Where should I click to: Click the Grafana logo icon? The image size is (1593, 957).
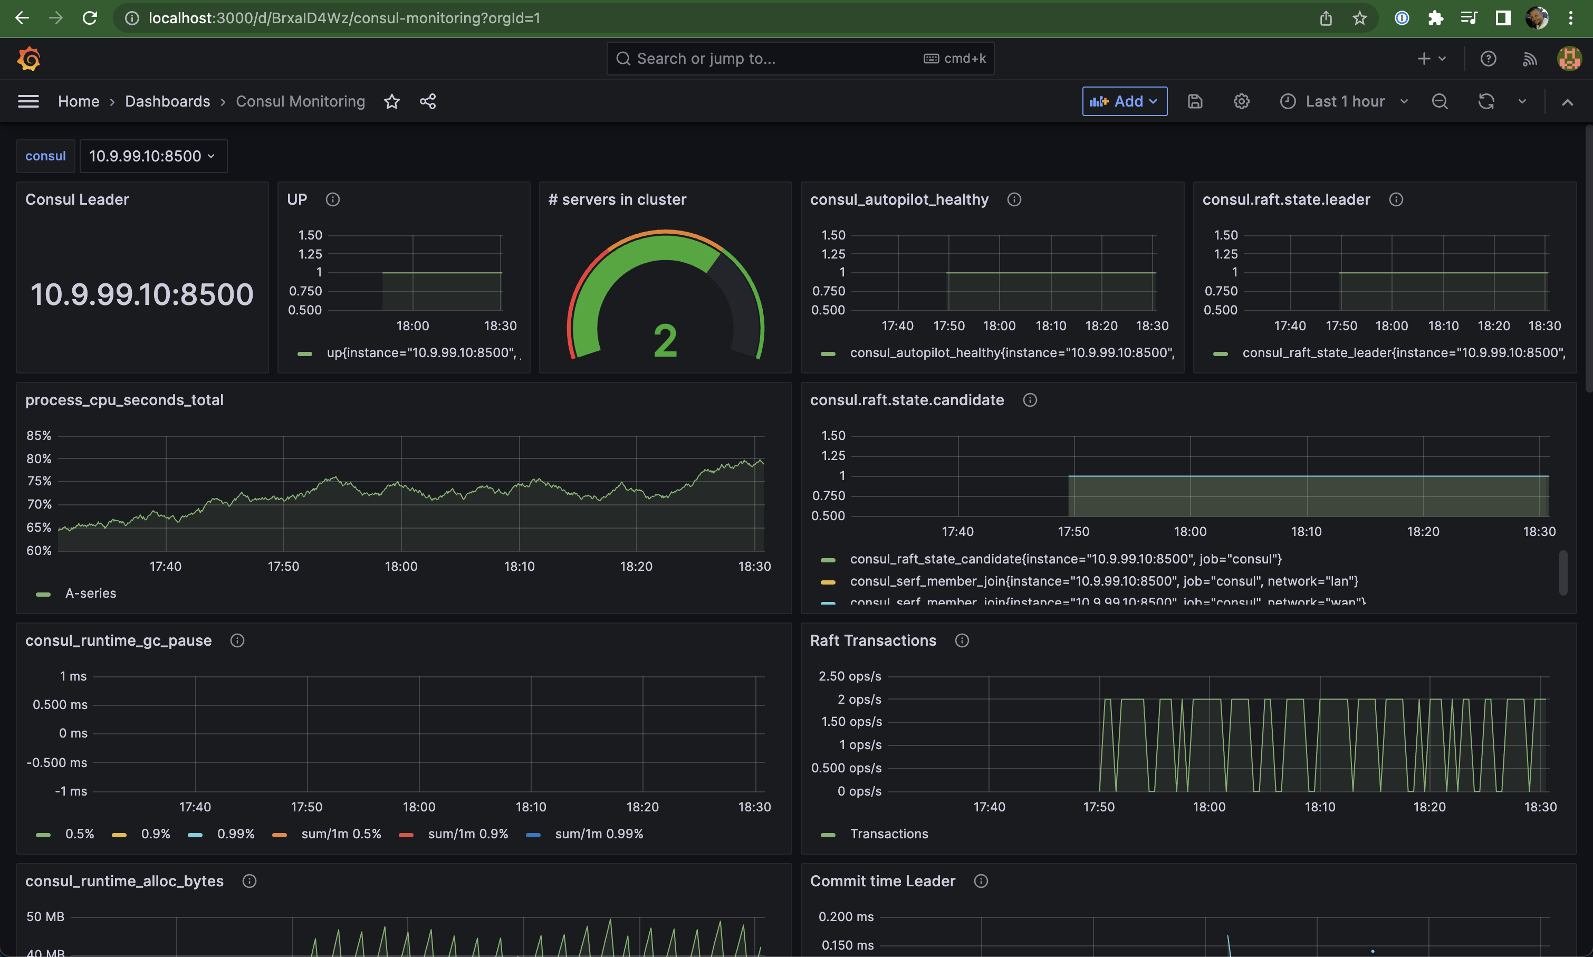point(28,59)
